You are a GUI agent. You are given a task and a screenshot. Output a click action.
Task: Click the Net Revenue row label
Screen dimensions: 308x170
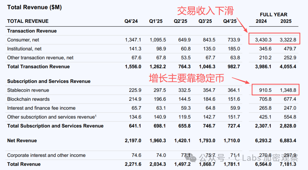pyautogui.click(x=22, y=140)
